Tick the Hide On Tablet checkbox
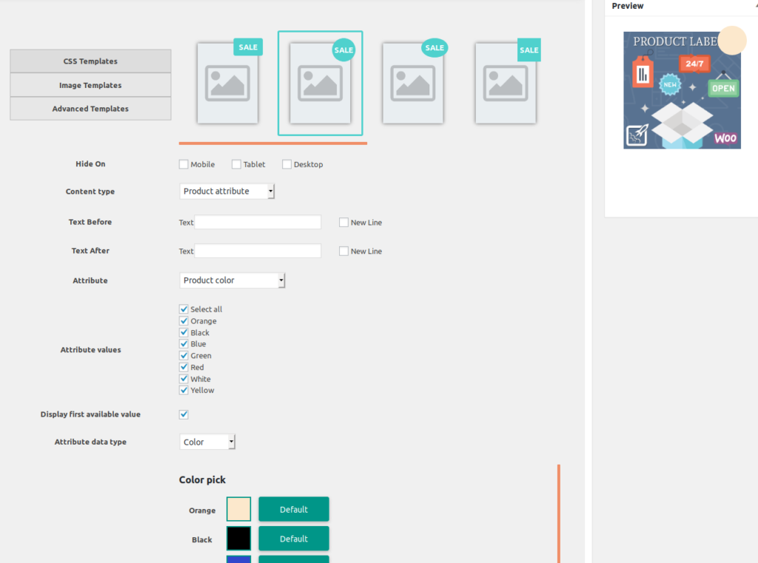 (x=236, y=164)
